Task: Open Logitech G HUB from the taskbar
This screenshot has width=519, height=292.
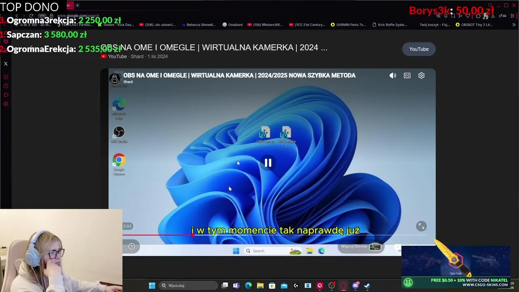Action: [x=296, y=286]
